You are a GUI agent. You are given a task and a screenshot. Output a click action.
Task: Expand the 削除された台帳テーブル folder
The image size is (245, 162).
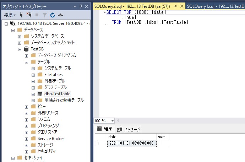33,101
